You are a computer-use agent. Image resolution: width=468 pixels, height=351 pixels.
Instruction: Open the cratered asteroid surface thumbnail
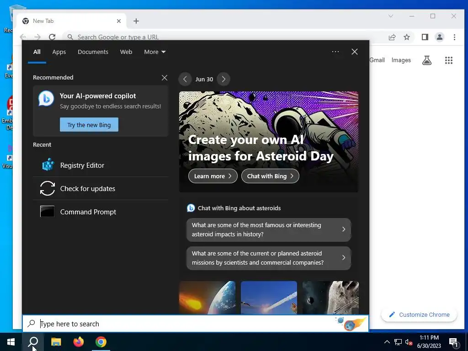pyautogui.click(x=330, y=298)
